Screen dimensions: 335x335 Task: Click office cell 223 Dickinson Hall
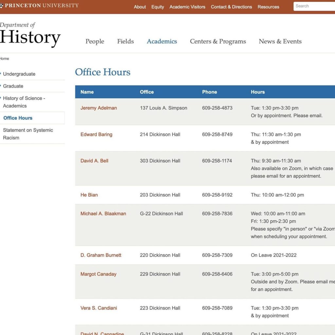[x=160, y=308]
